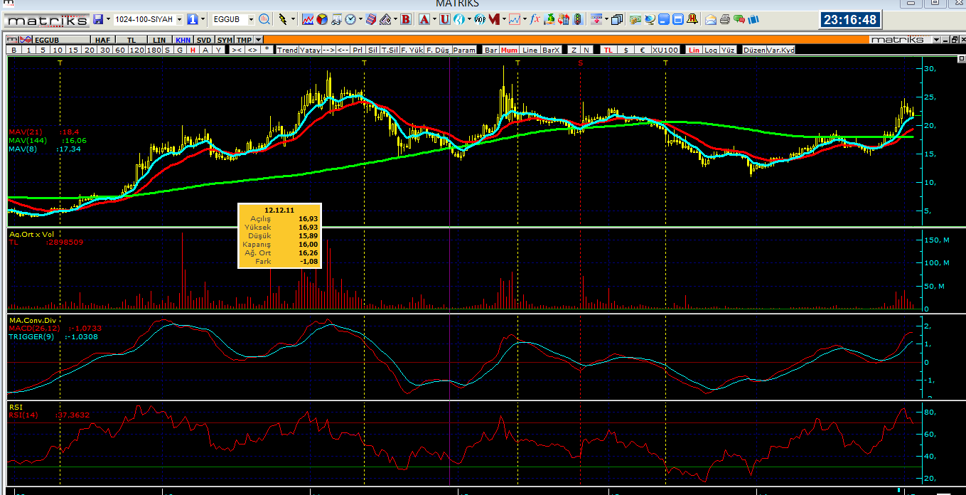966x495 pixels.
Task: Expand dropdown arrow next to TMP tab
Action: (x=258, y=40)
